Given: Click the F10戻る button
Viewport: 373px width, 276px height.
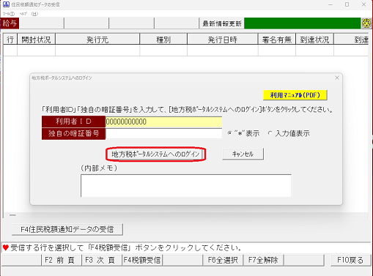Looking at the screenshot, I should (350, 260).
